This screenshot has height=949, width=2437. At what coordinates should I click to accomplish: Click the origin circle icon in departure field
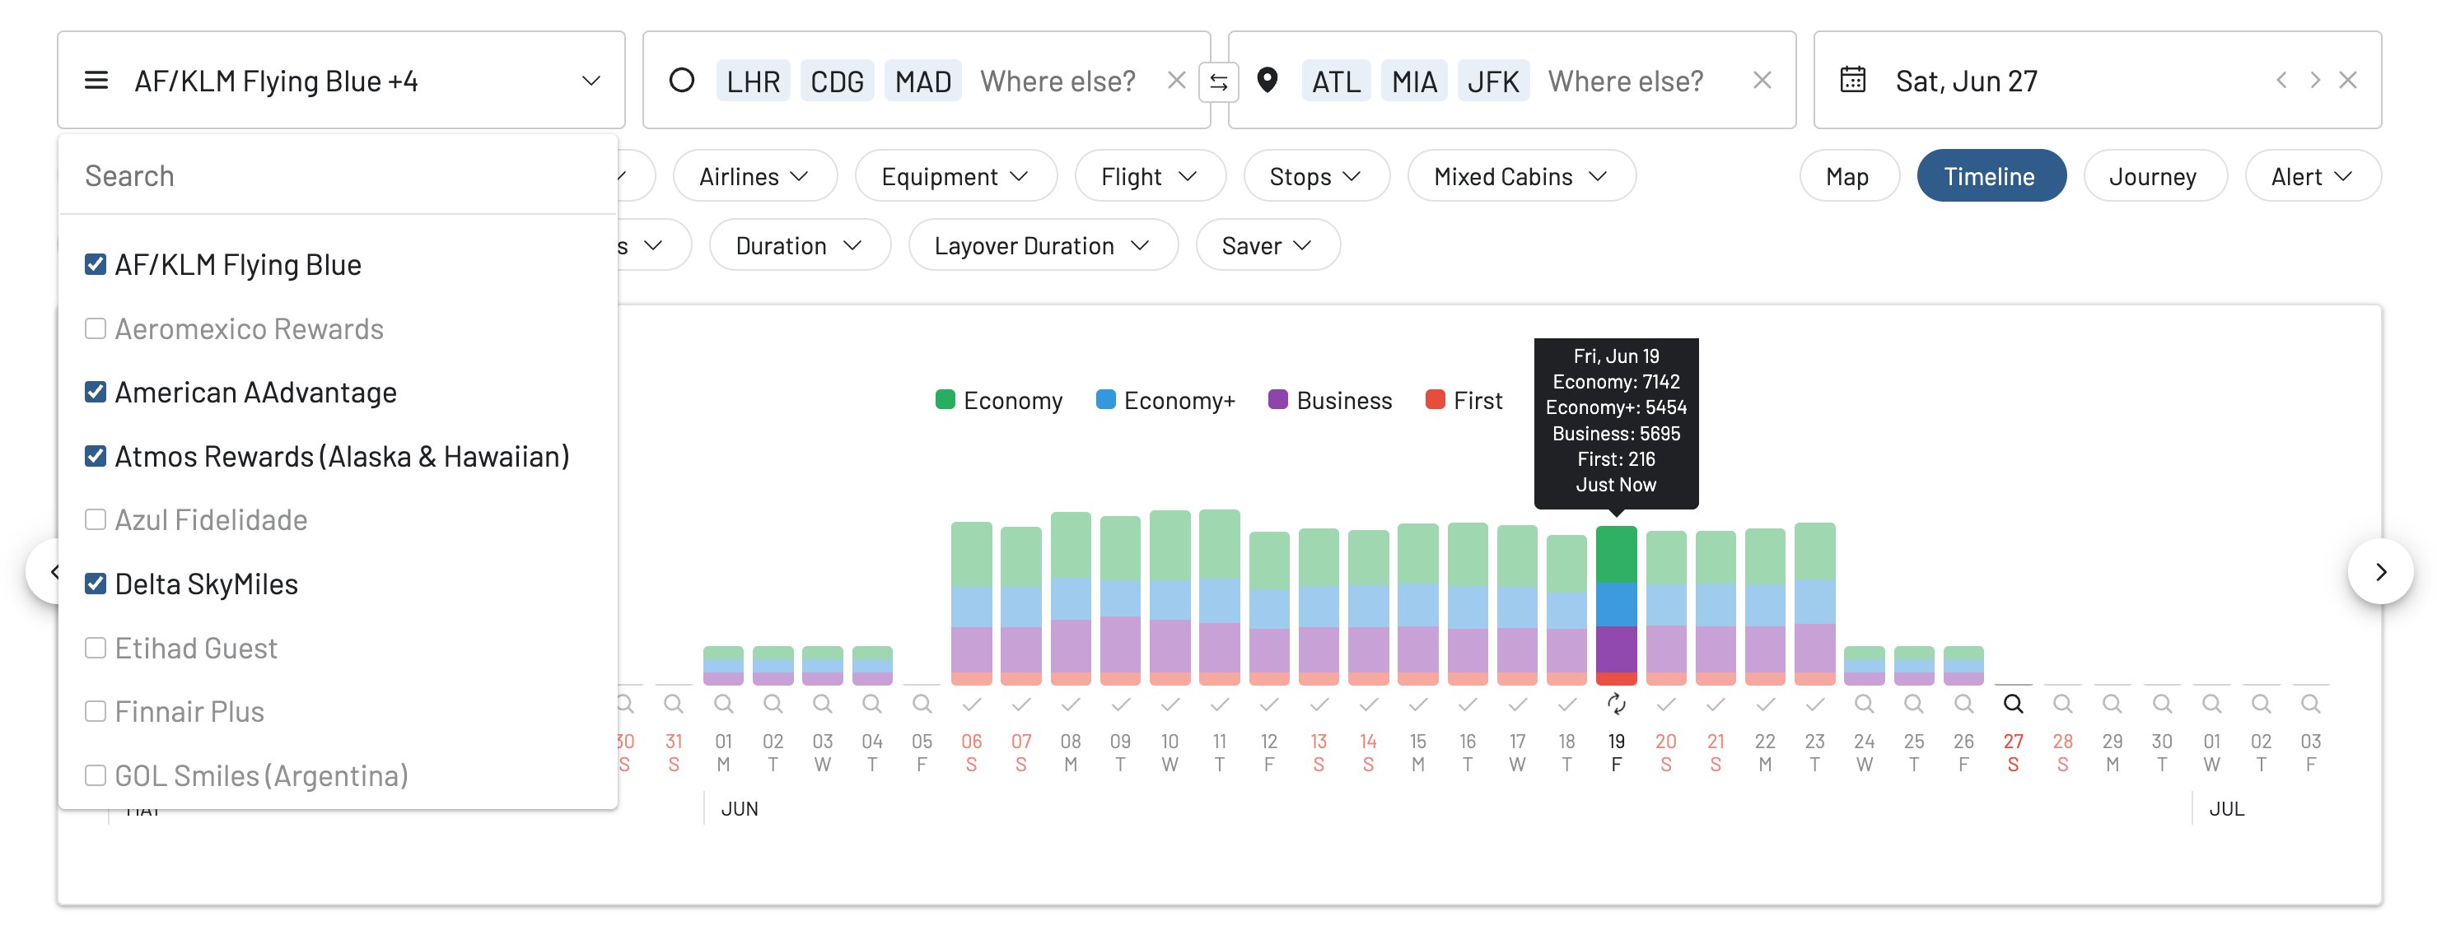pos(683,81)
